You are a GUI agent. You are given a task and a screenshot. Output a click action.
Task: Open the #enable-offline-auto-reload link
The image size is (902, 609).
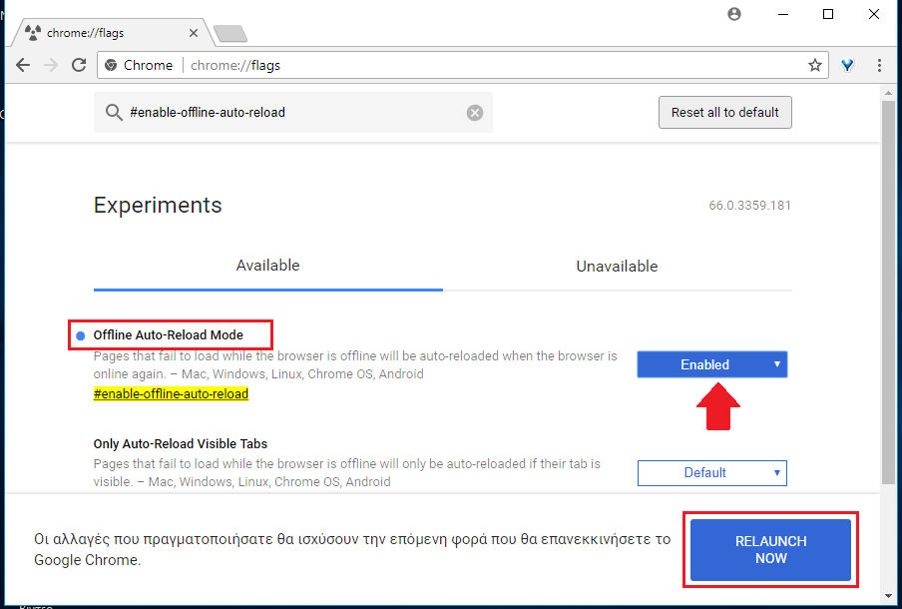(x=171, y=393)
